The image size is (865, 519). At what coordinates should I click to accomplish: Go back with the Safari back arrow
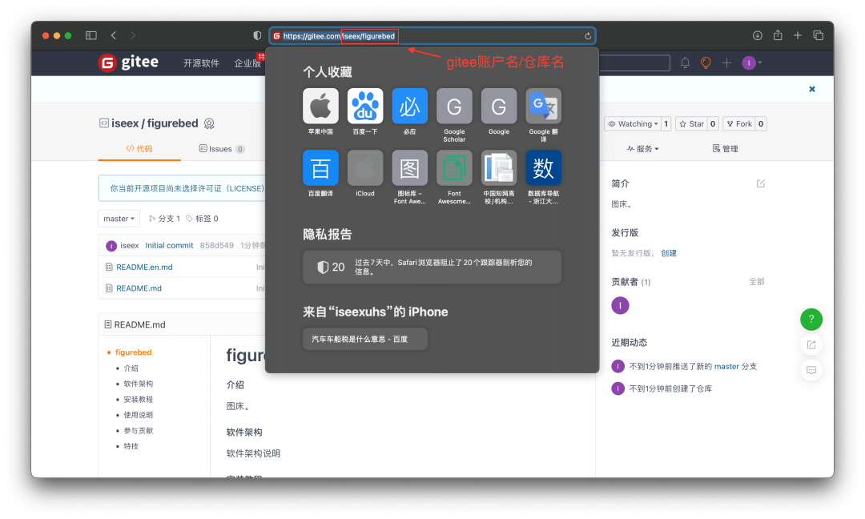[114, 35]
